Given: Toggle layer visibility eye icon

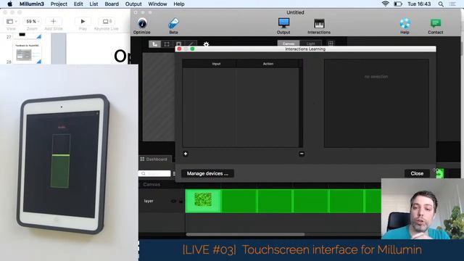Looking at the screenshot, I should tap(174, 202).
